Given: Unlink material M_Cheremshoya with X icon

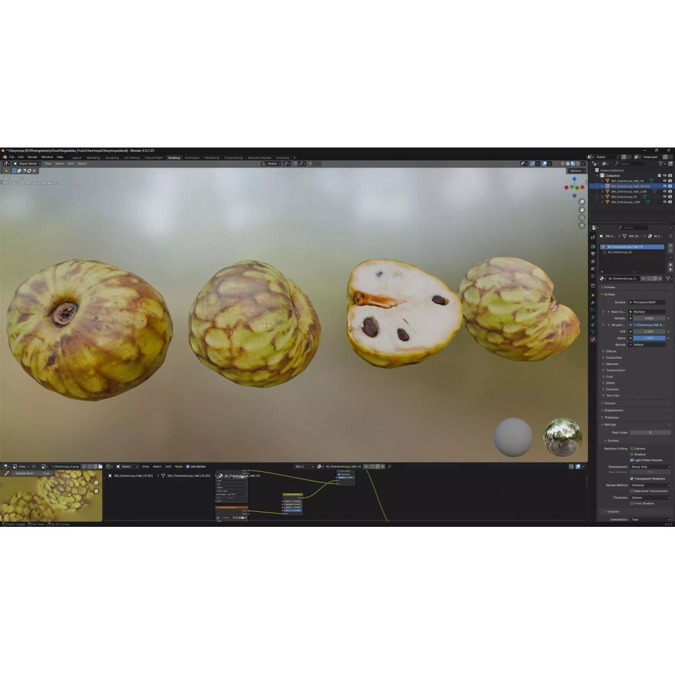Looking at the screenshot, I should coord(660,279).
